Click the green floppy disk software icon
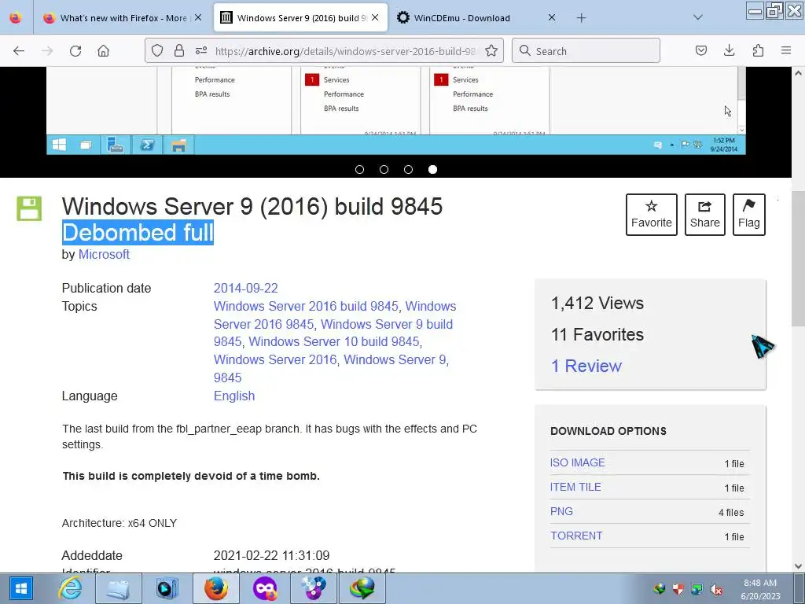 coord(29,208)
